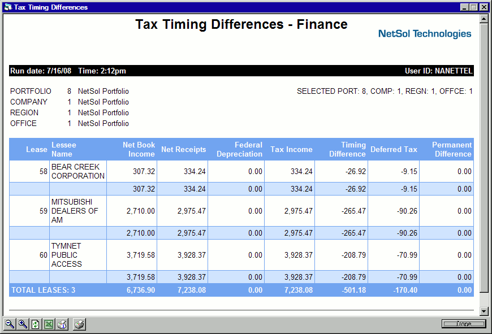Image resolution: width=492 pixels, height=334 pixels.
Task: Zoom in on the report preview
Action: (23, 324)
